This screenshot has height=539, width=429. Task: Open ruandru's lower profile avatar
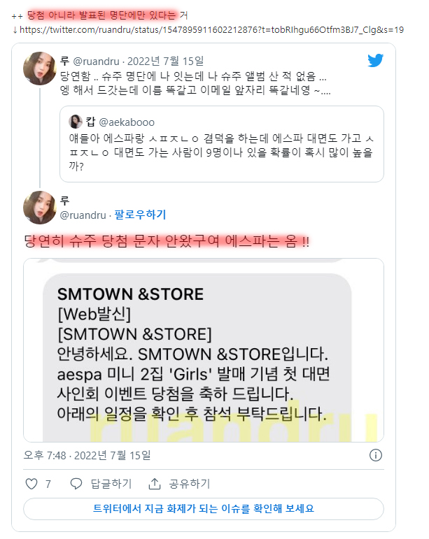pos(40,208)
